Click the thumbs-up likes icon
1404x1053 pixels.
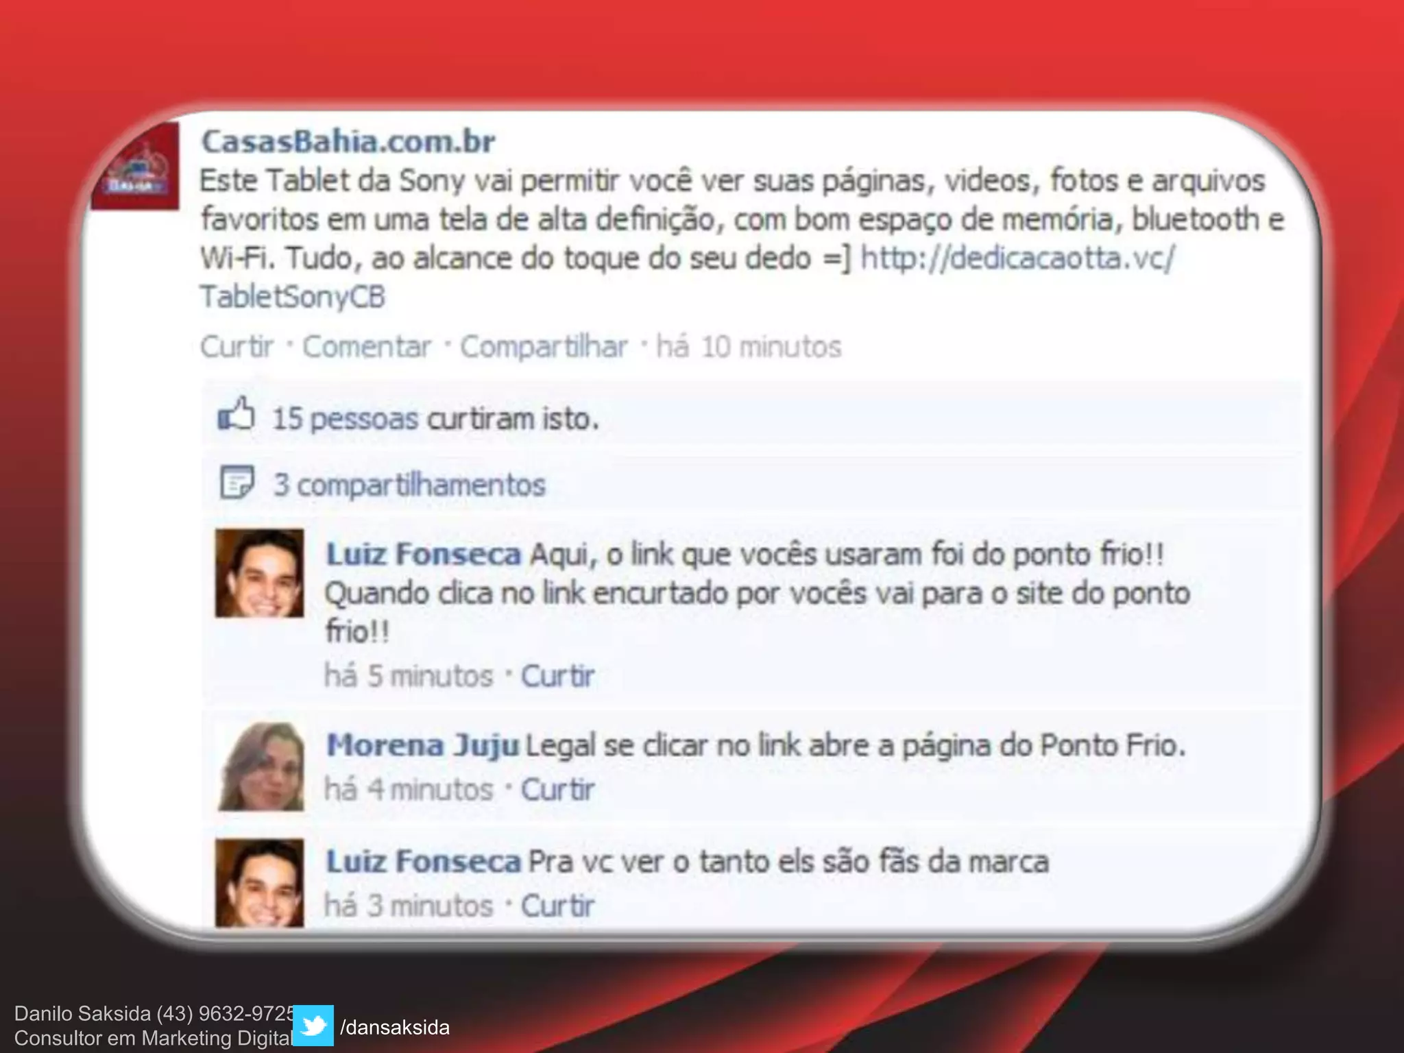(x=236, y=415)
